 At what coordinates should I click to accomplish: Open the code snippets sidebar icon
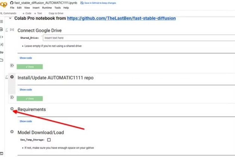coord(2,37)
